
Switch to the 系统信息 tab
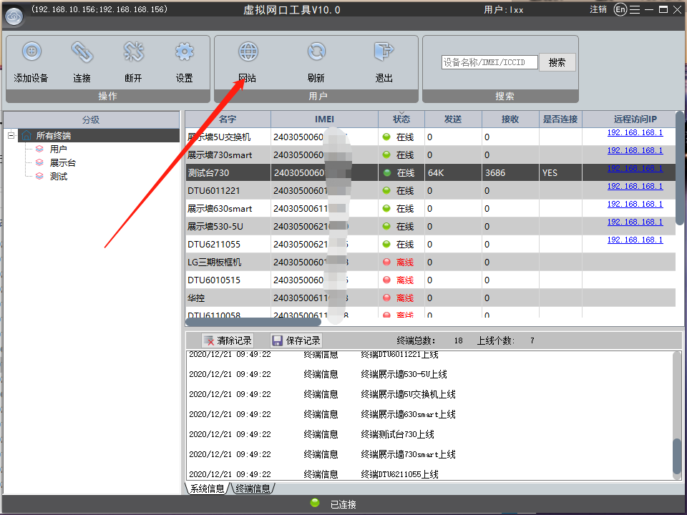(207, 489)
